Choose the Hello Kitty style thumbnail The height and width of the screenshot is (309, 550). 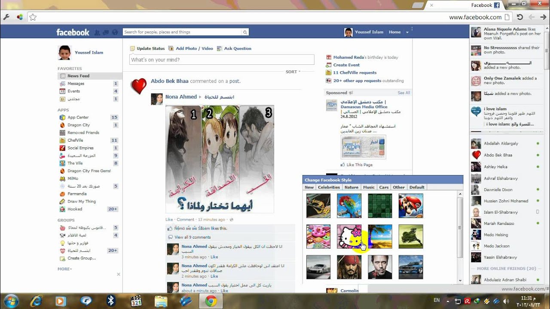coord(349,236)
